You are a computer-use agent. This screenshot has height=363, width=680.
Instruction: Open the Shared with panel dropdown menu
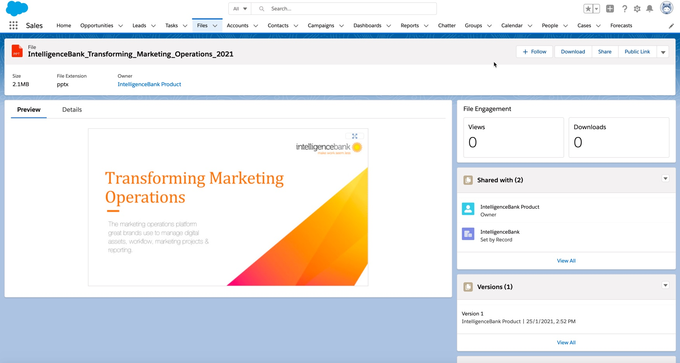point(665,179)
